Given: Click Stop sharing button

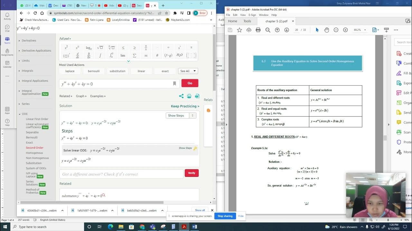Looking at the screenshot, I should click(225, 216).
